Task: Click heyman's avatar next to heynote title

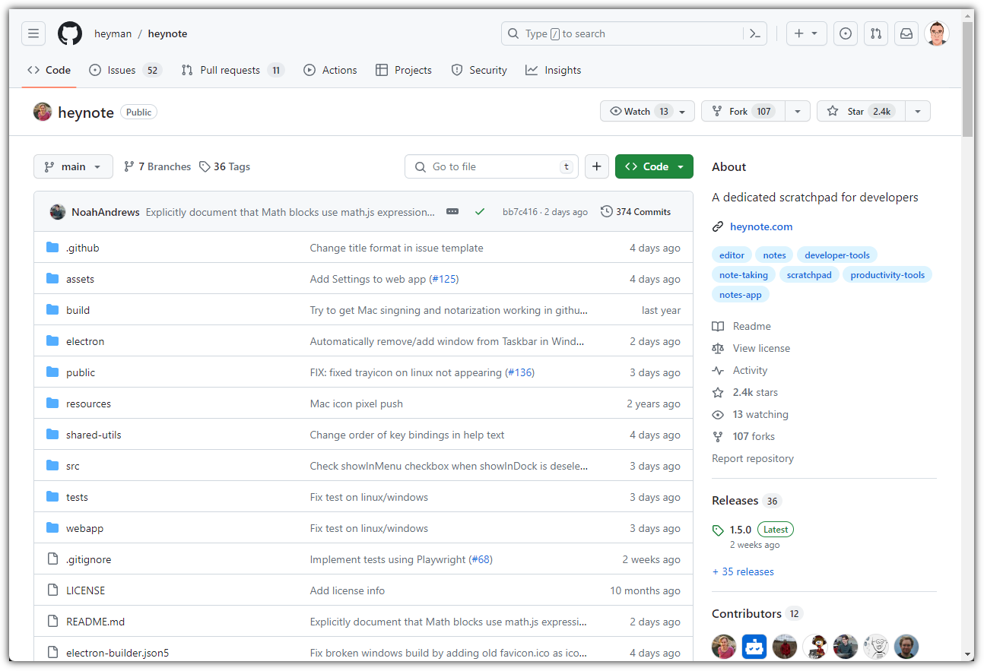Action: tap(43, 112)
